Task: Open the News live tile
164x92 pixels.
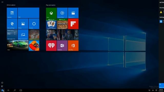Action: 68,35
